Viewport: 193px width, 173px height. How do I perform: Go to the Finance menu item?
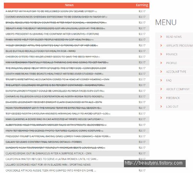pos(172,54)
